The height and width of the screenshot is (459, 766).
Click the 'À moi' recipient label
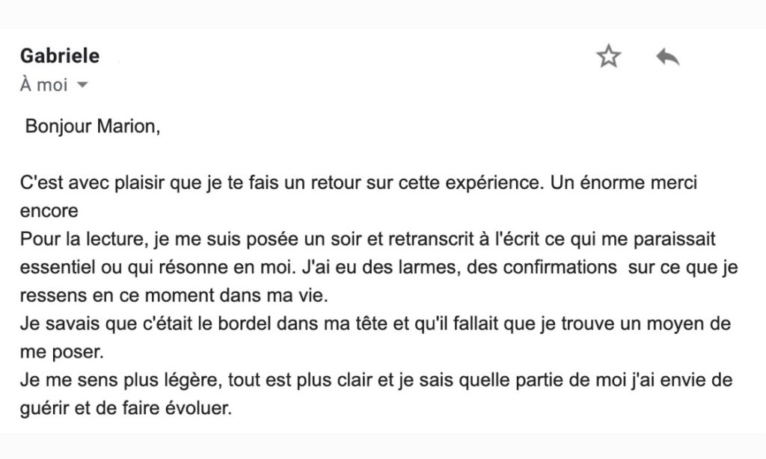[x=43, y=85]
